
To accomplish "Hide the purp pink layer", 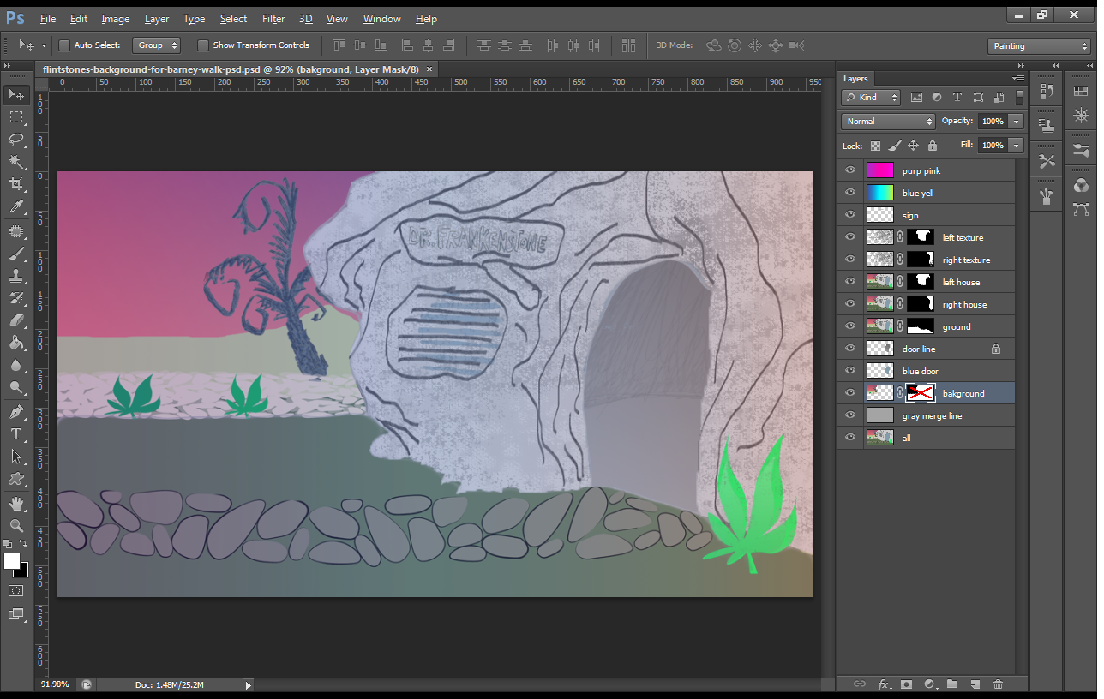I will (850, 170).
